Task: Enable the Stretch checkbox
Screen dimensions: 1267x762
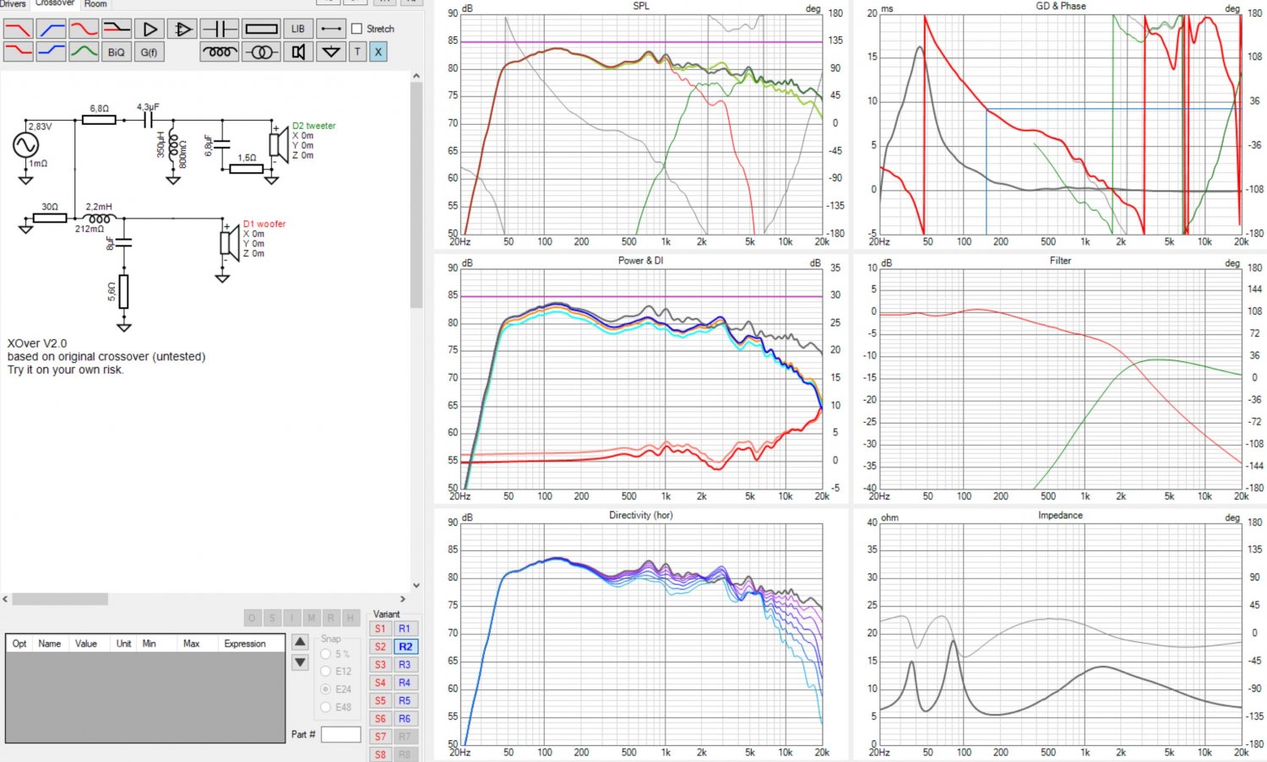Action: [x=356, y=29]
